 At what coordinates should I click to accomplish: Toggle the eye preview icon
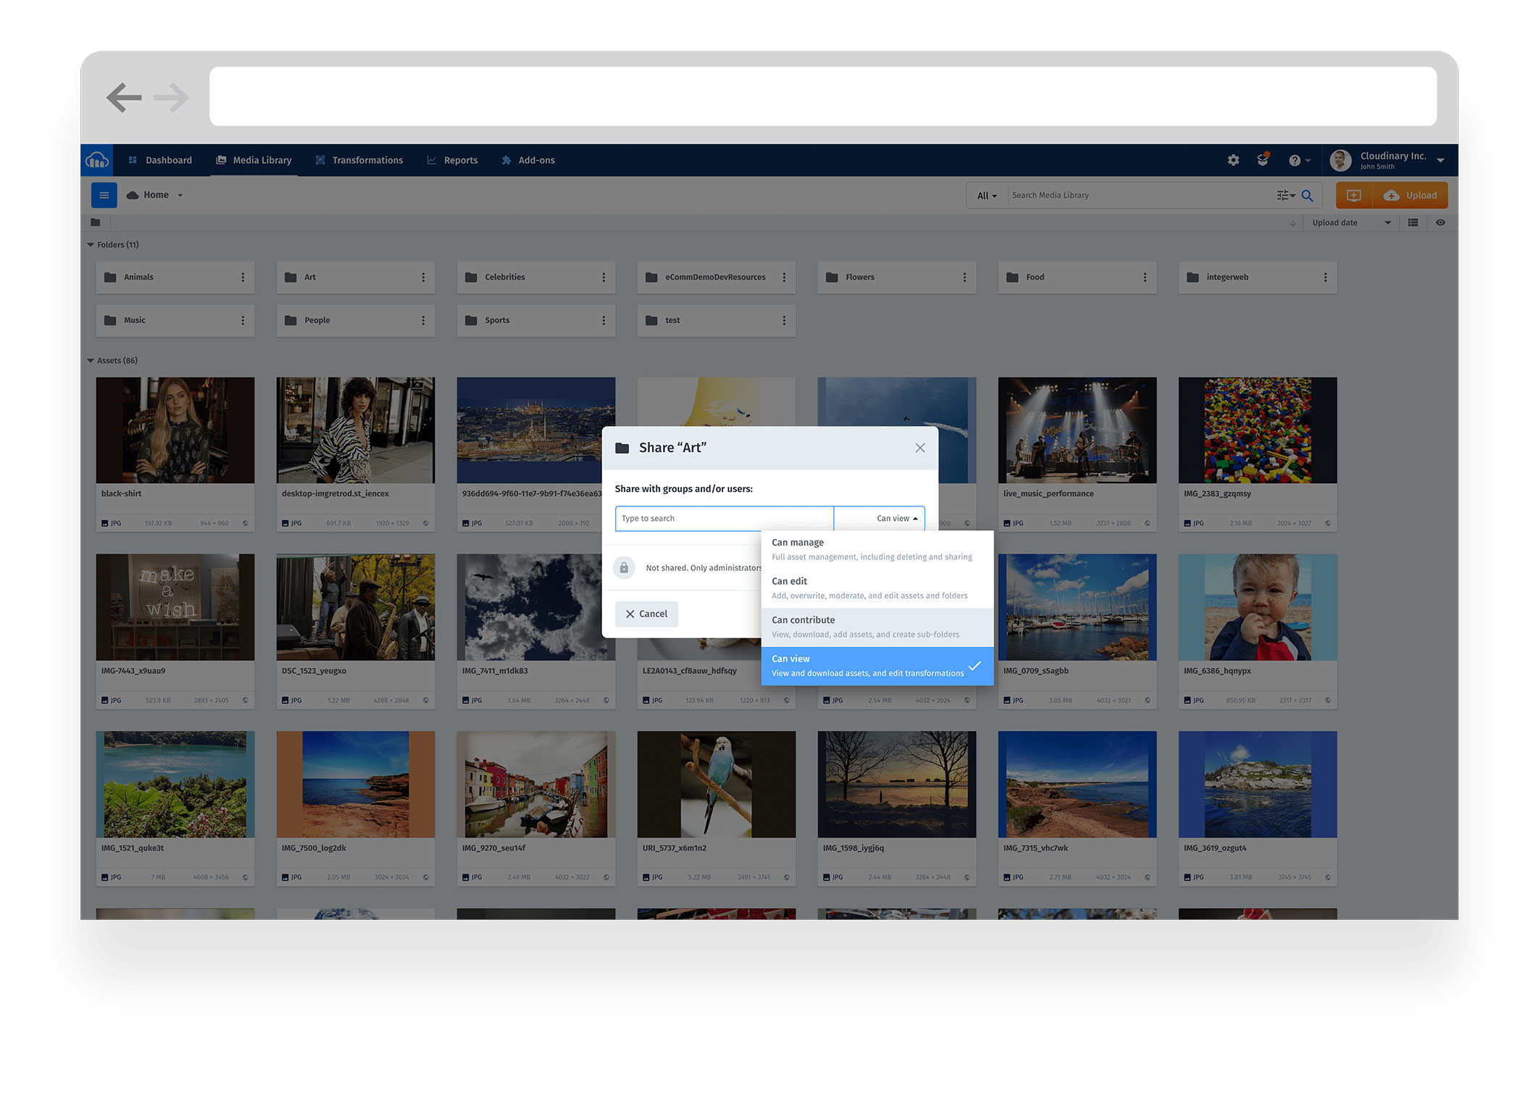pyautogui.click(x=1440, y=223)
